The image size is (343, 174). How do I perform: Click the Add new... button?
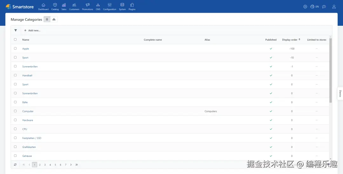pyautogui.click(x=32, y=31)
